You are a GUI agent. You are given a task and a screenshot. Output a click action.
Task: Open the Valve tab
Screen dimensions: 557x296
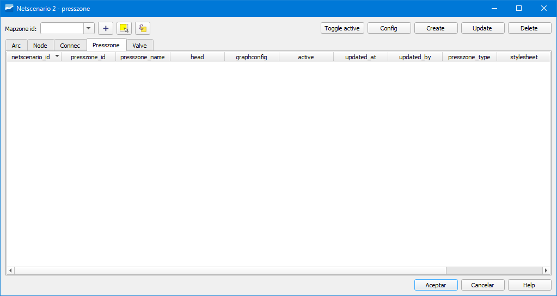(139, 46)
